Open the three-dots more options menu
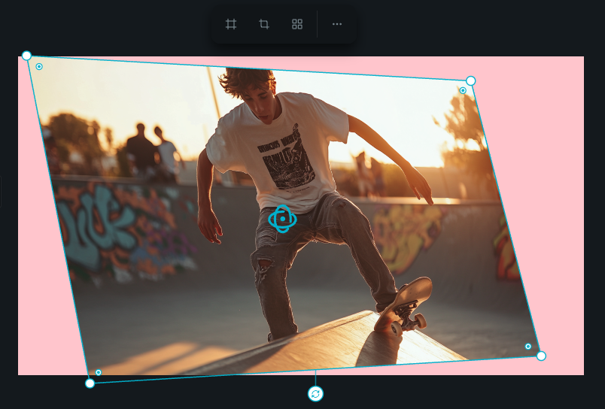 point(337,24)
